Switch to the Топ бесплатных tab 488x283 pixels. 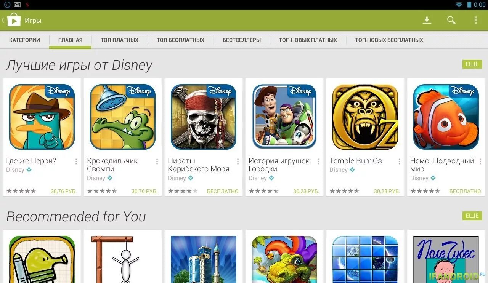180,40
